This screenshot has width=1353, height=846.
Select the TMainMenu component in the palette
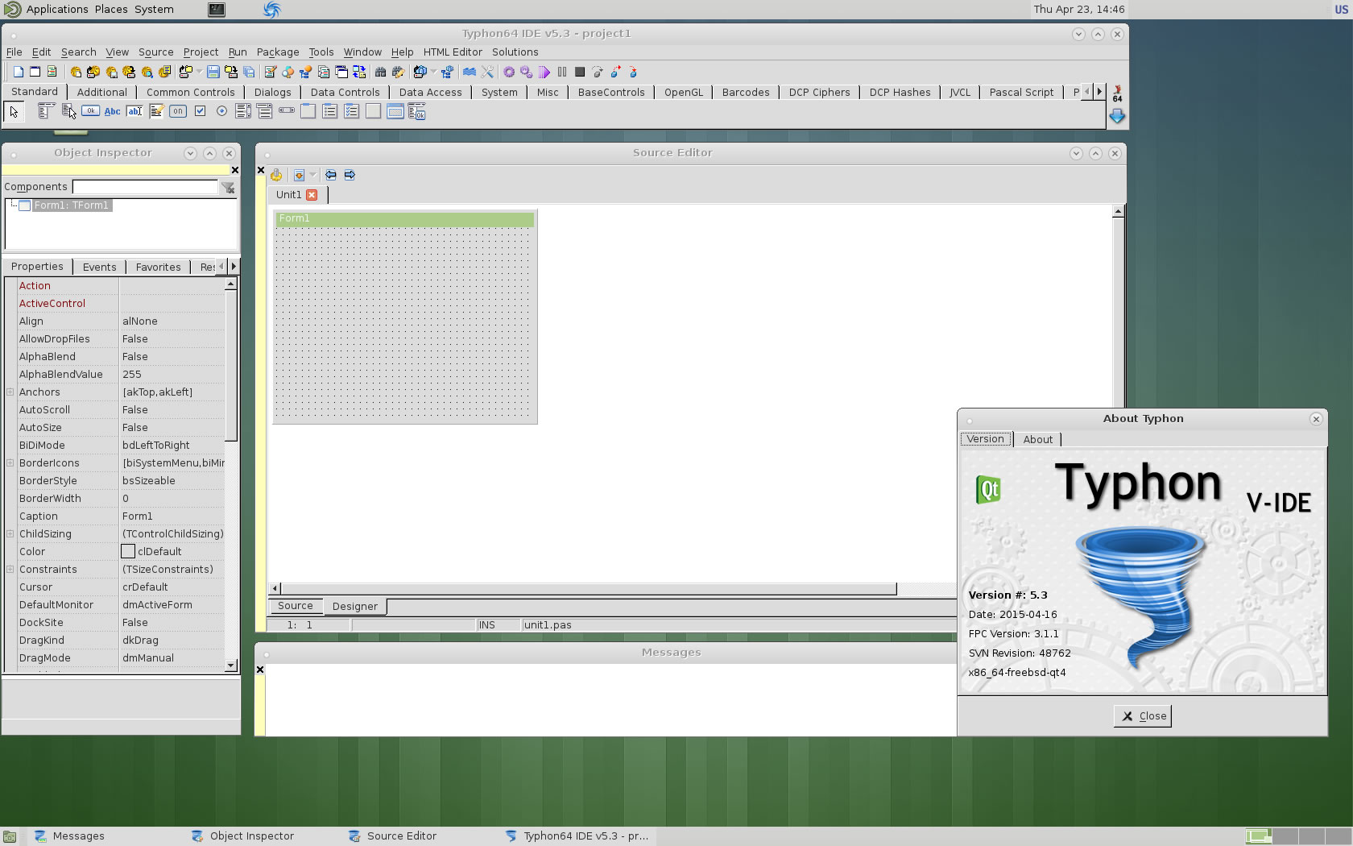[x=46, y=111]
